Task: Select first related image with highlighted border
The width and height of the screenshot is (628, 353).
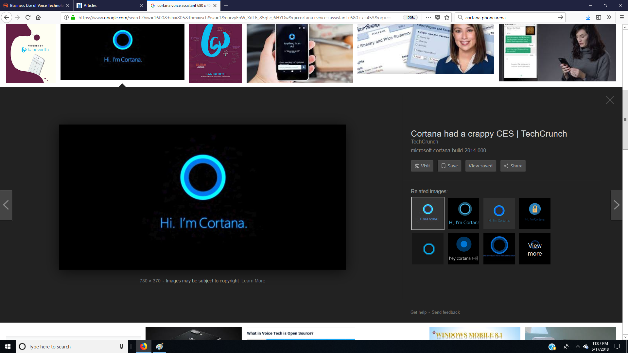Action: [427, 213]
